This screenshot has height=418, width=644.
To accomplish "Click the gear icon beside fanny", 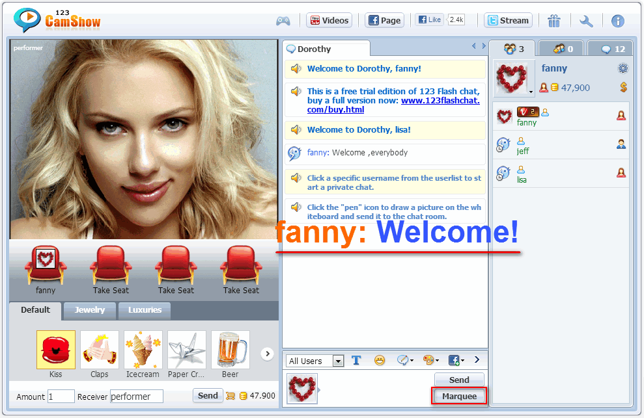I will (623, 68).
